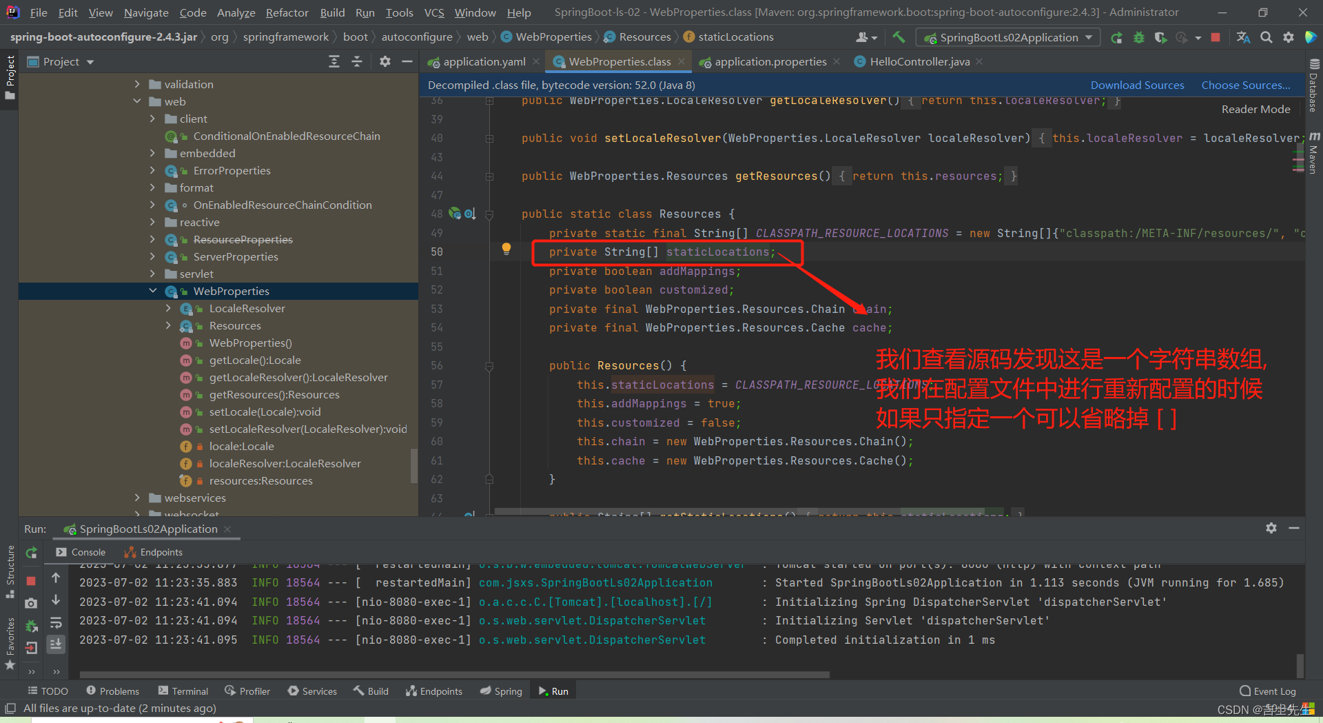Open Maven tool window sidebar

[1313, 152]
